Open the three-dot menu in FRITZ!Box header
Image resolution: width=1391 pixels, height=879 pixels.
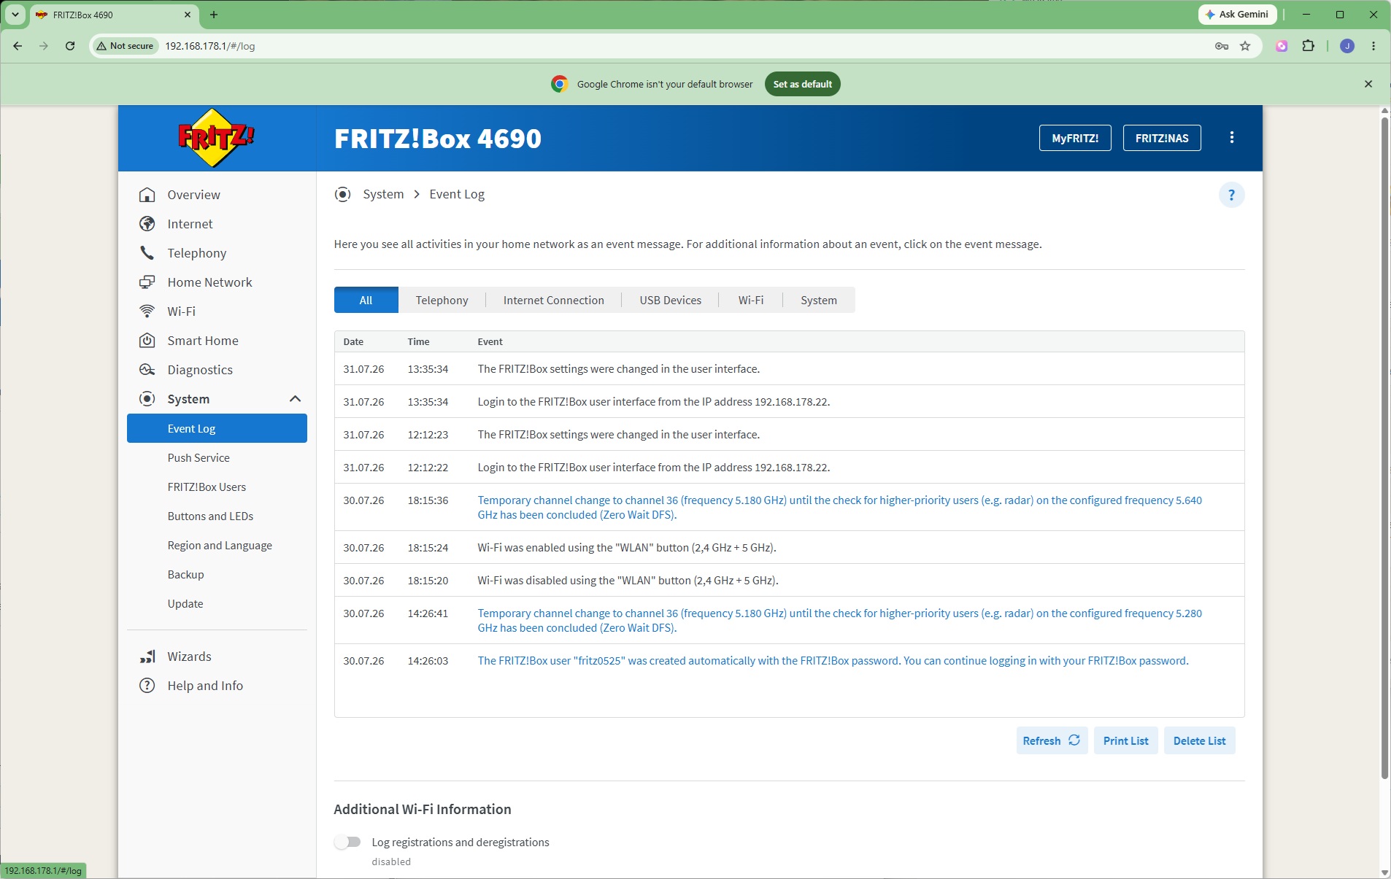pos(1232,137)
